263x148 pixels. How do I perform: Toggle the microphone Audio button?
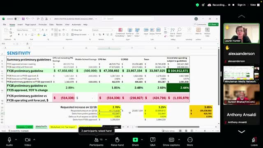[x=9, y=140]
